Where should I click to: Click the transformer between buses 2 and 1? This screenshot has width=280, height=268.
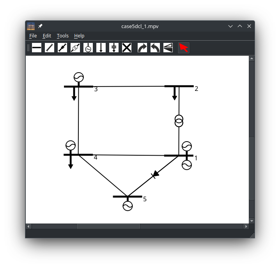pos(179,121)
